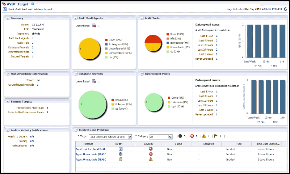Click warning severity icon in third incident row
The width and height of the screenshot is (290, 174).
(x=151, y=159)
